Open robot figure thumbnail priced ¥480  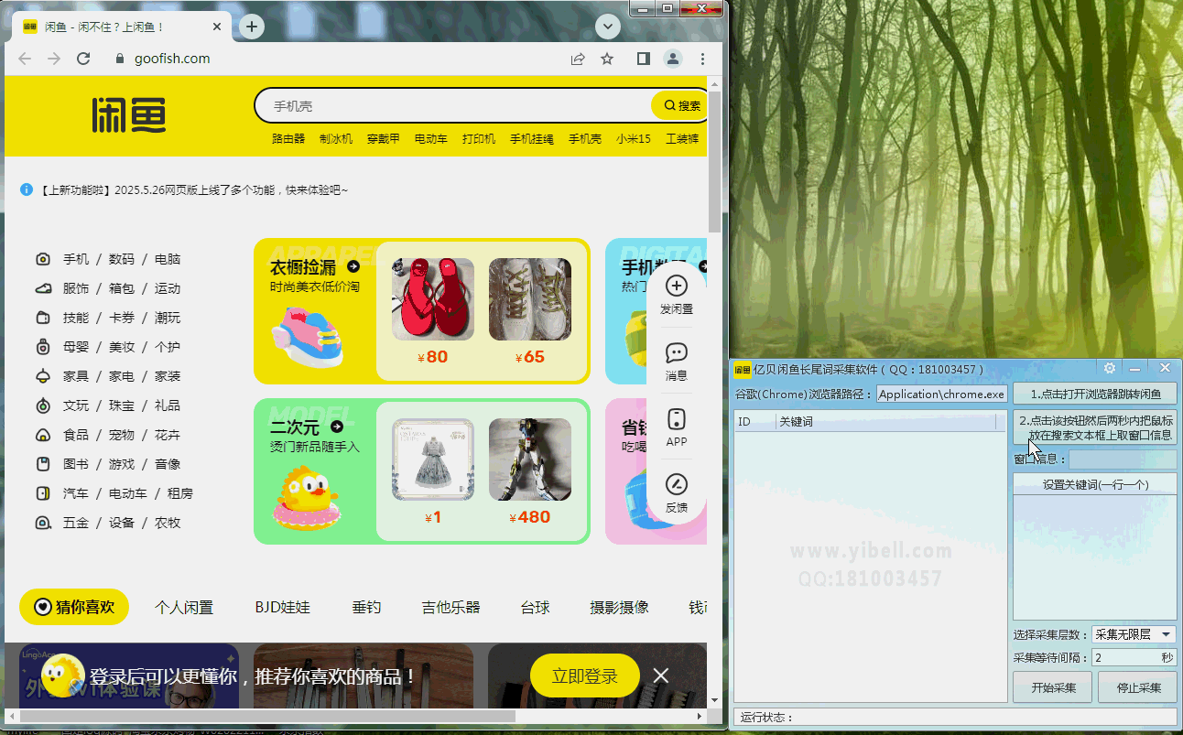coord(530,459)
